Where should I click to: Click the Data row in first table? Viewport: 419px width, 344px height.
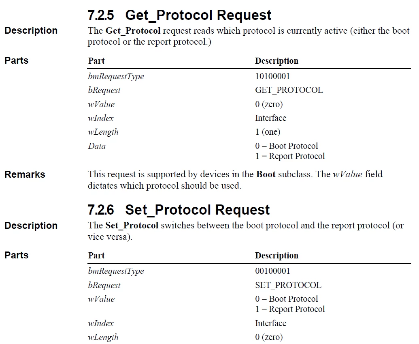pyautogui.click(x=249, y=151)
